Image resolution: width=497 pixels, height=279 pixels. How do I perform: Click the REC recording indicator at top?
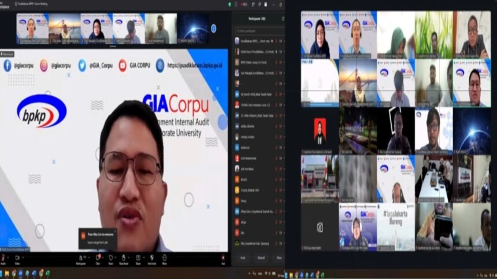coord(244,5)
